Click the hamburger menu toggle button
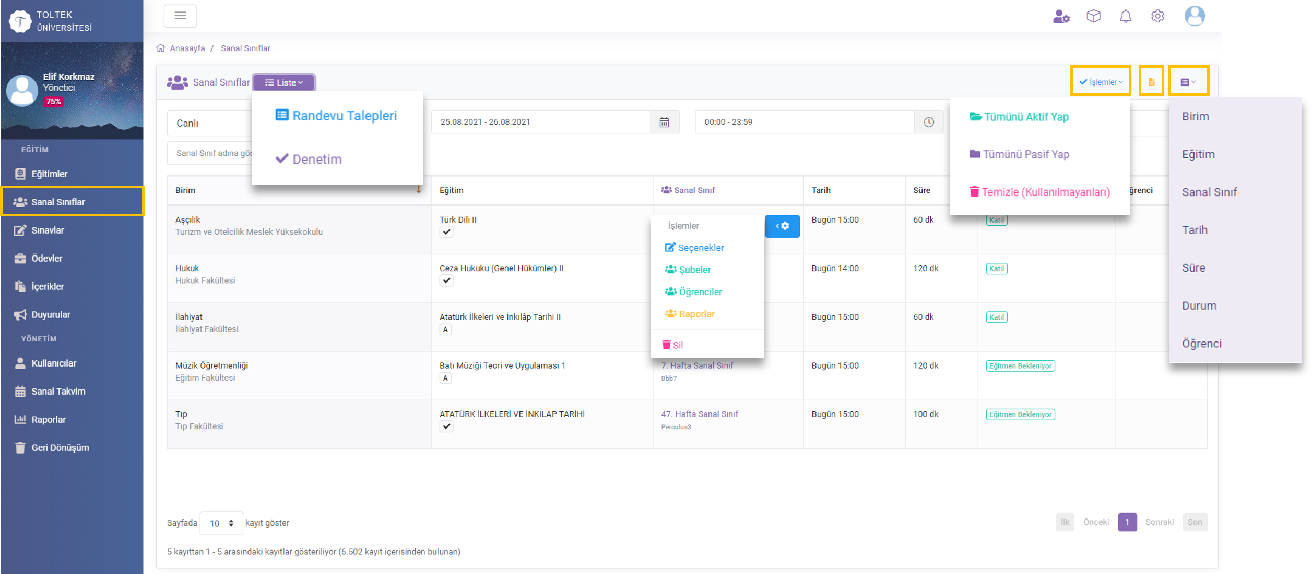Image resolution: width=1312 pixels, height=574 pixels. pyautogui.click(x=180, y=16)
